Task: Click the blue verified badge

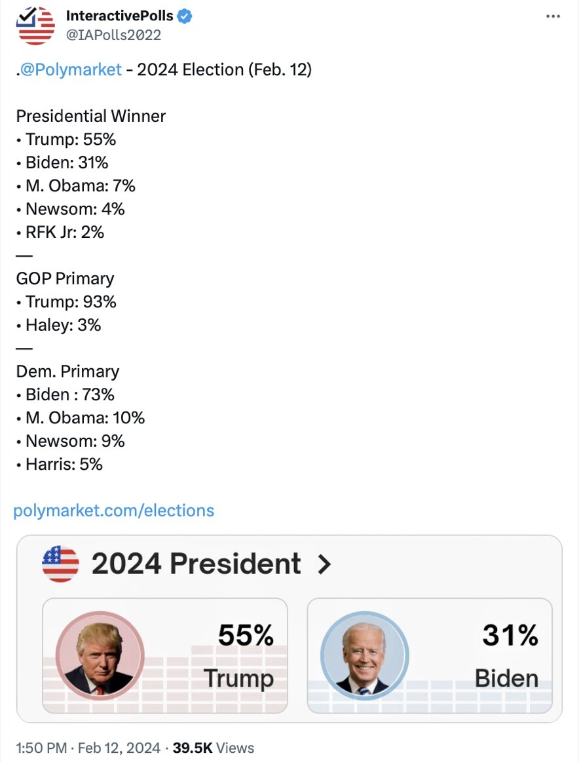Action: 185,16
